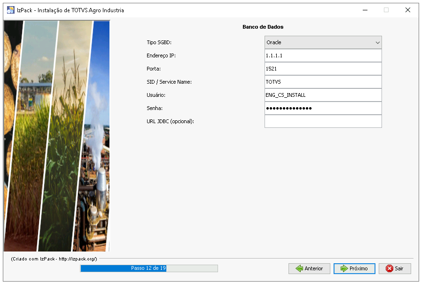Image resolution: width=421 pixels, height=283 pixels.
Task: Click into the Senha password field
Action: (x=323, y=108)
